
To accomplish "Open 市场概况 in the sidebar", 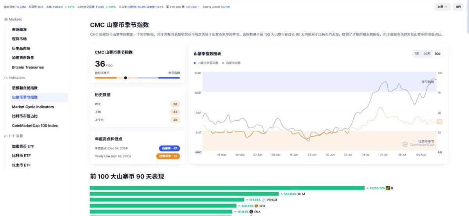I will (19, 30).
